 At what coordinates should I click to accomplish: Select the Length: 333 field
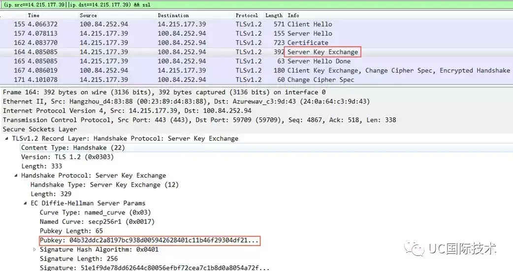click(41, 166)
